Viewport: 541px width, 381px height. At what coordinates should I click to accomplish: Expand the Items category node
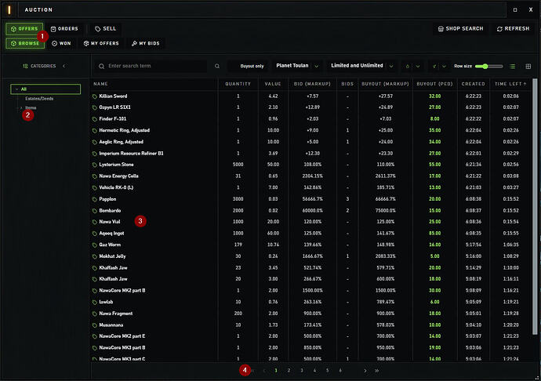21,107
